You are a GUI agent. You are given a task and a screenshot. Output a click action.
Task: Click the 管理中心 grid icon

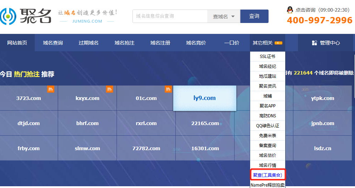coord(314,43)
